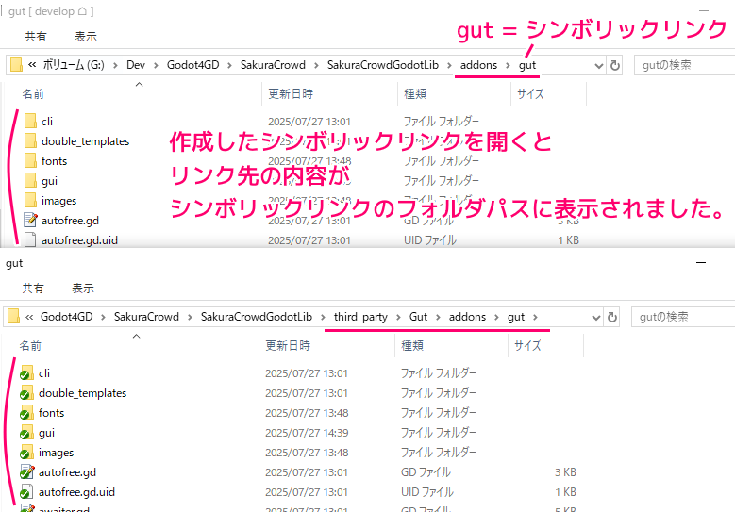This screenshot has height=512, width=735.
Task: Click the gutの検索 search box in bottom window
Action: [683, 317]
